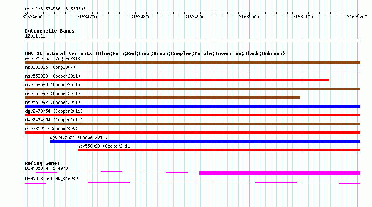Open the nsv558088 (Cooper2011) label

(53, 76)
